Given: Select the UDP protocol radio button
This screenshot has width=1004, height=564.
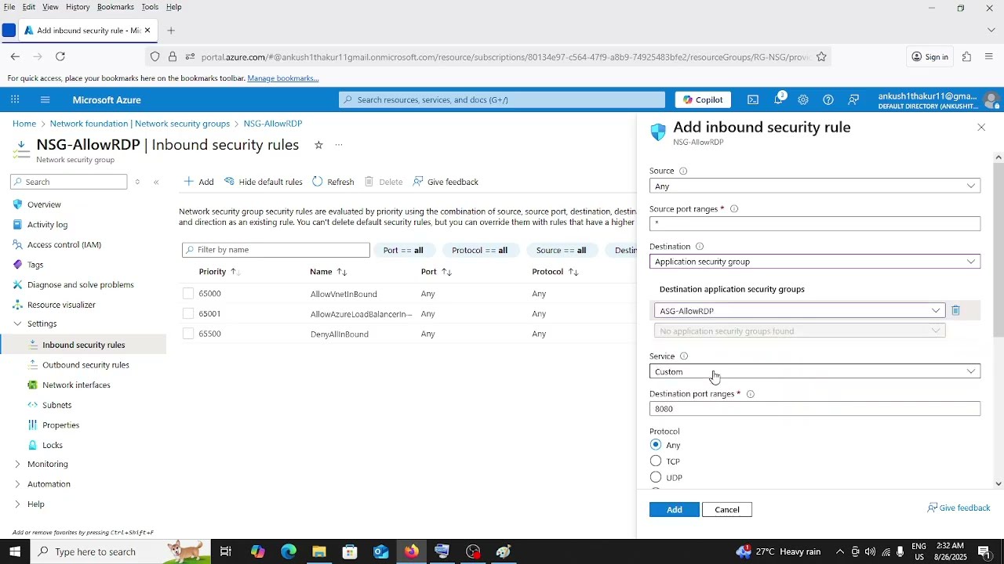Looking at the screenshot, I should 656,477.
